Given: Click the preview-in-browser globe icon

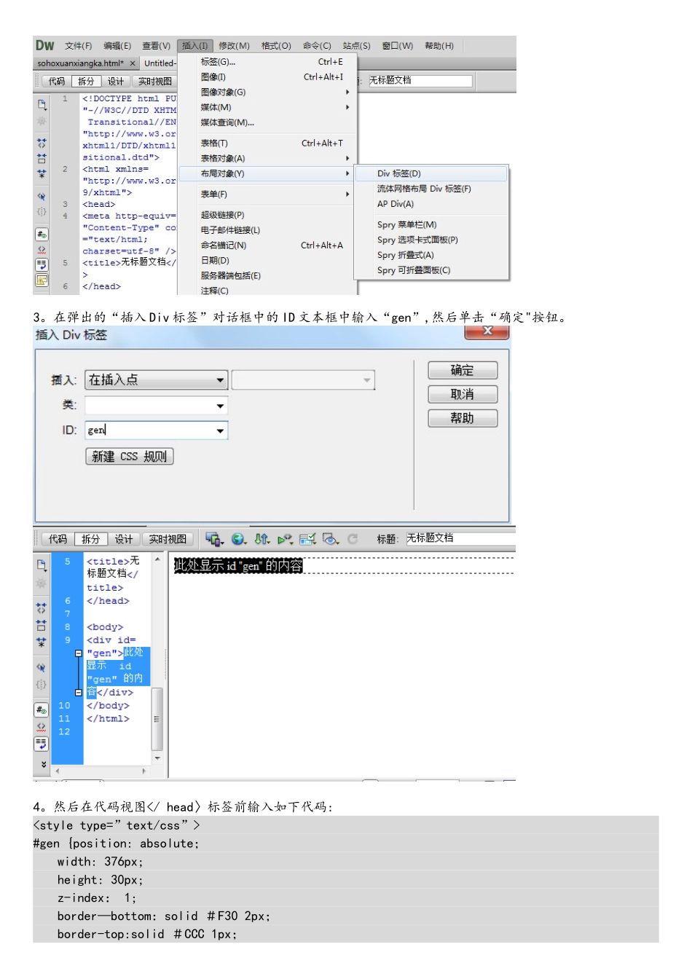Looking at the screenshot, I should click(239, 539).
